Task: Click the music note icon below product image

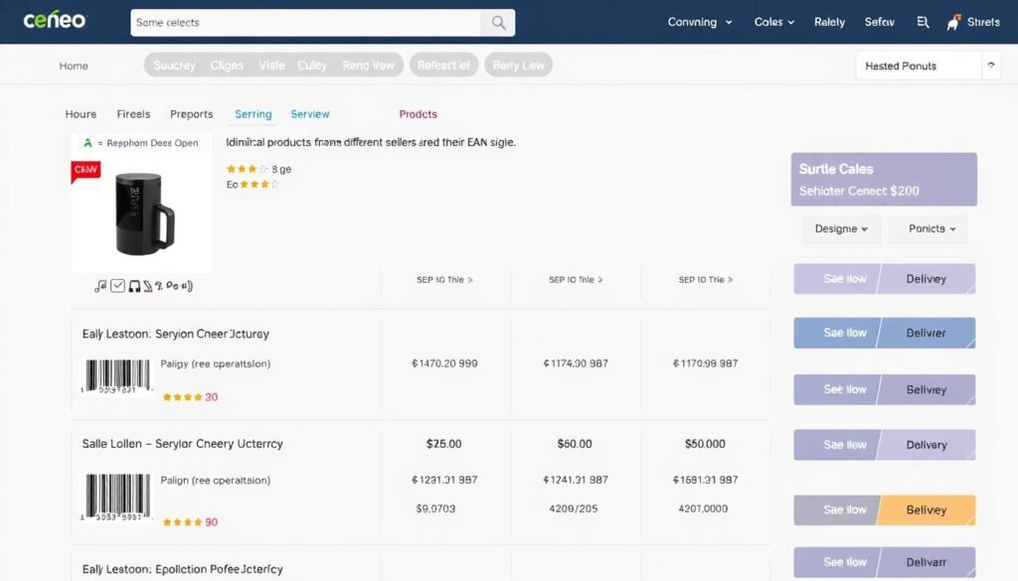Action: (99, 286)
